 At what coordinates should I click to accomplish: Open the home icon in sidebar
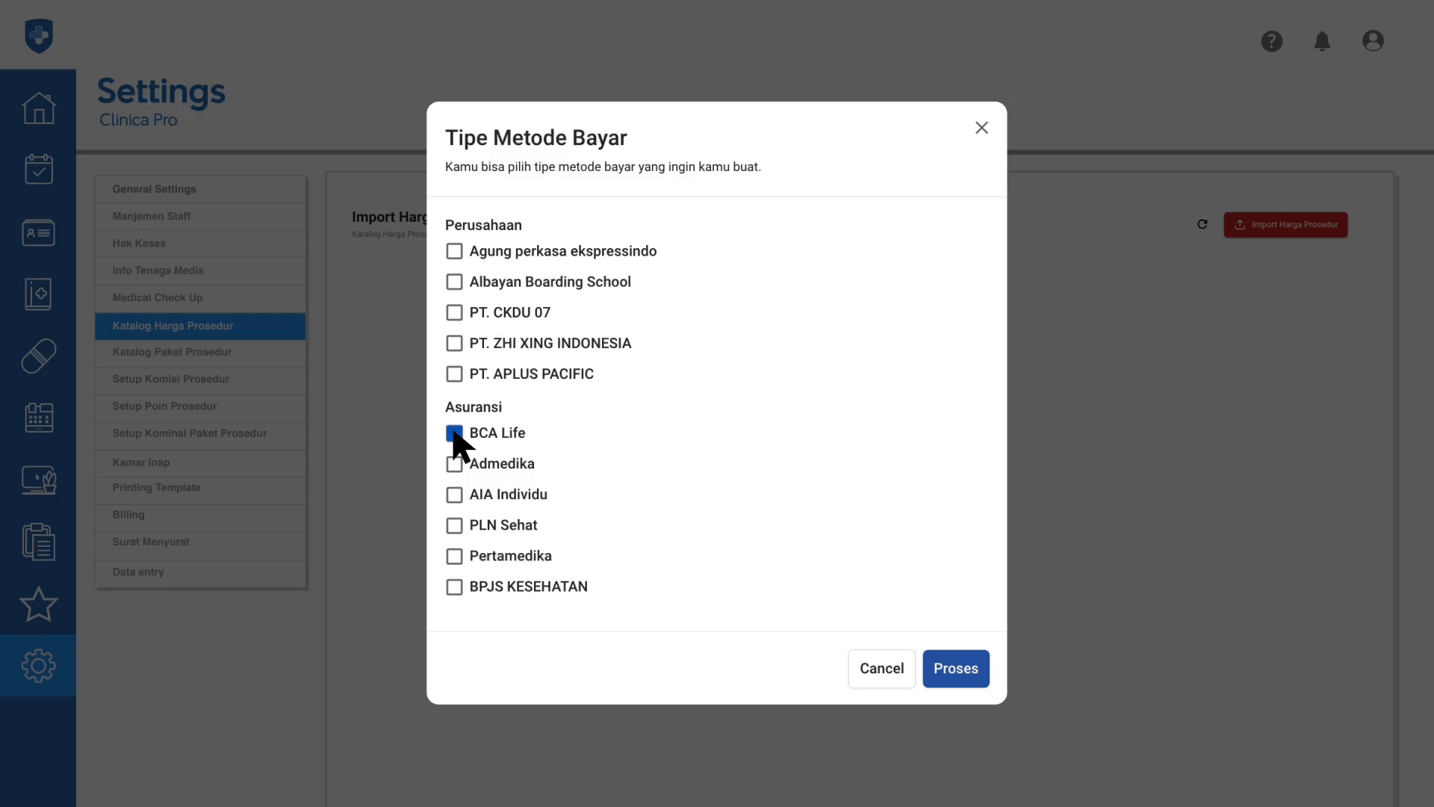38,108
